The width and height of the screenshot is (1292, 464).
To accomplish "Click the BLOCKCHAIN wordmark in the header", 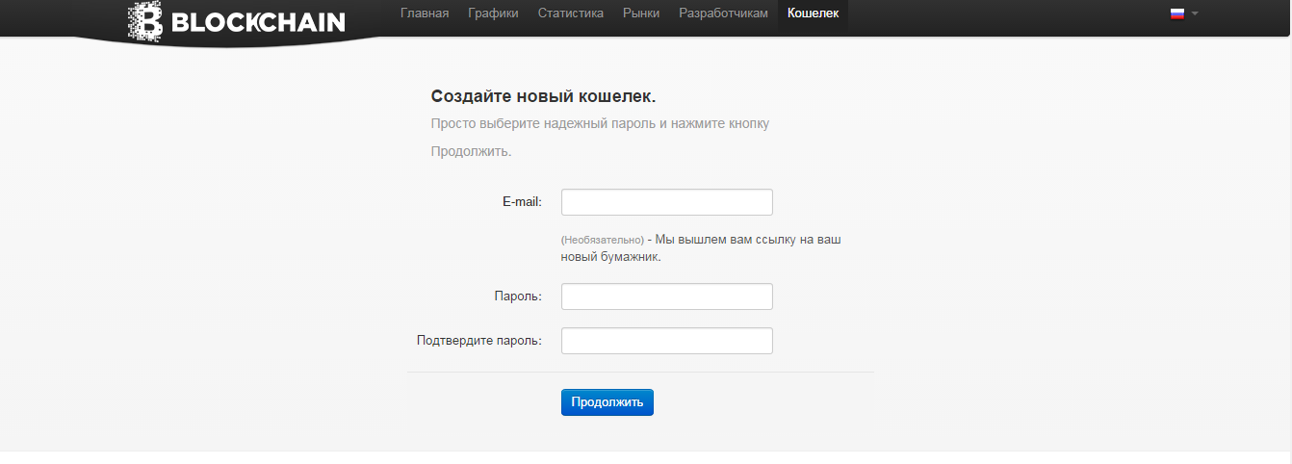I will pyautogui.click(x=258, y=21).
